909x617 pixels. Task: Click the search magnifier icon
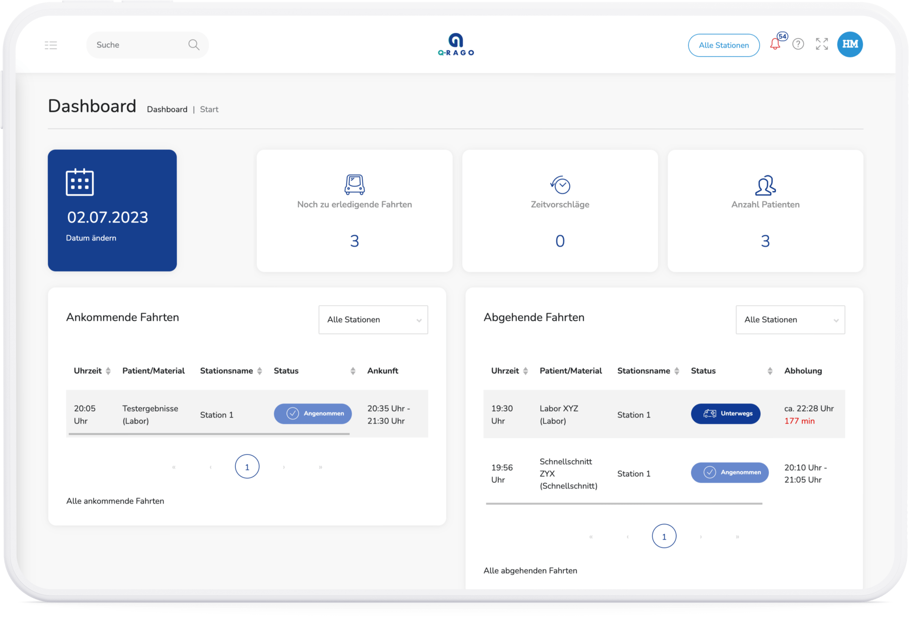(x=194, y=45)
